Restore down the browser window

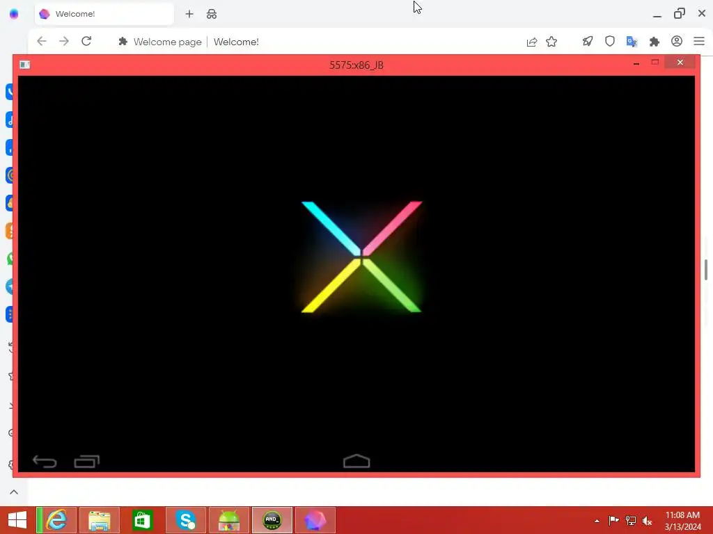point(680,14)
